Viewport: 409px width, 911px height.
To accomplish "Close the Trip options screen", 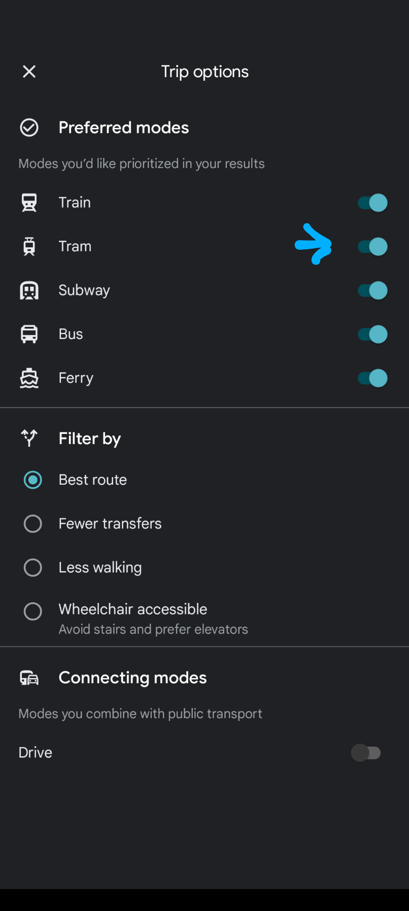I will coord(29,72).
